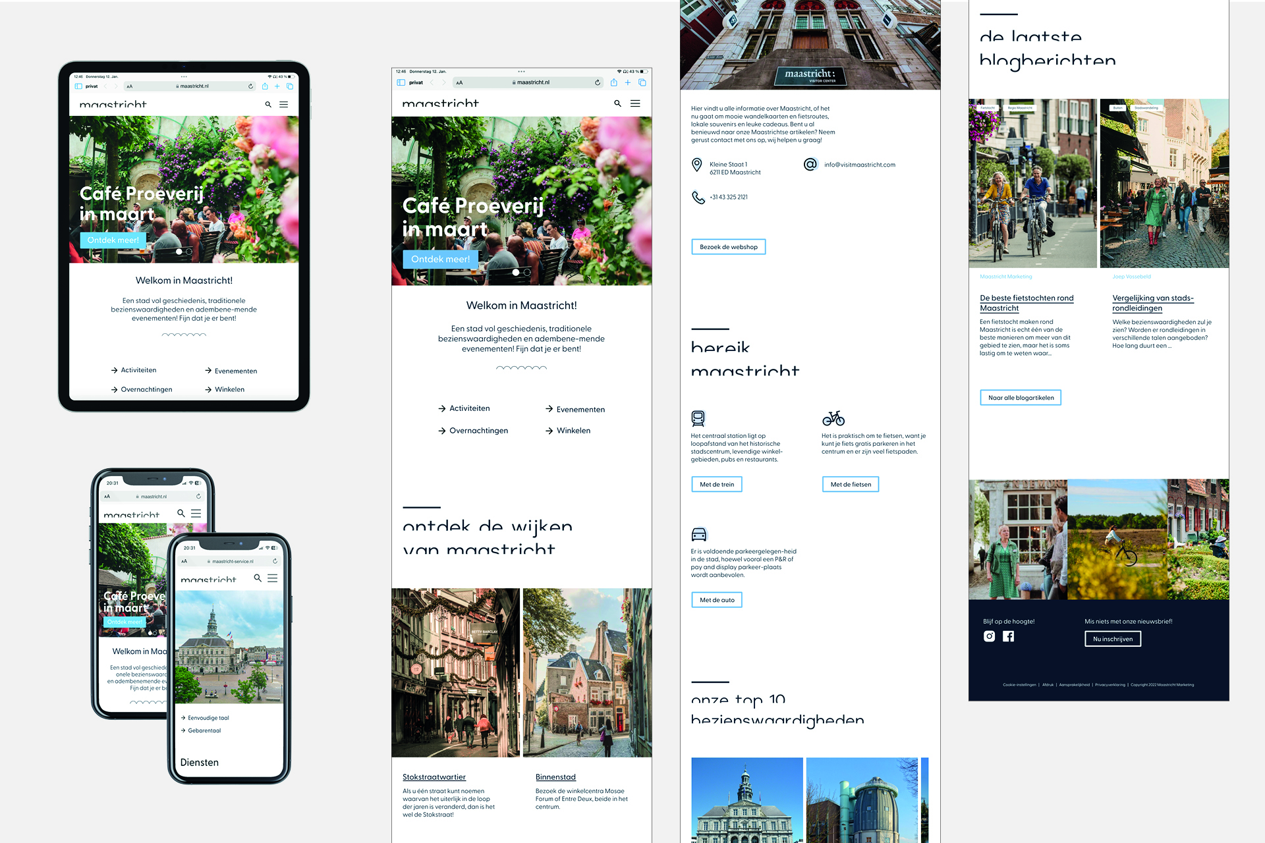Viewport: 1265px width, 843px height.
Task: Tap the hamburger menu on the back phone
Action: (196, 513)
